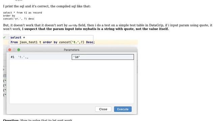Click the 'I print the sql' sentence
Image resolution: width=216 pixels, height=121 pixels.
pyautogui.click(x=47, y=6)
